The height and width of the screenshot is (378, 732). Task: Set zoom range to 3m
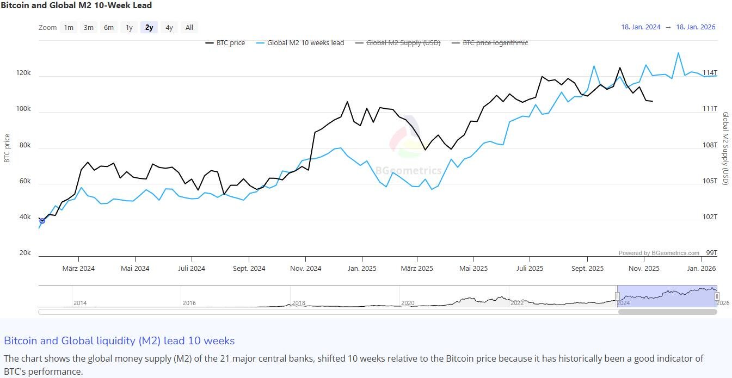[88, 28]
